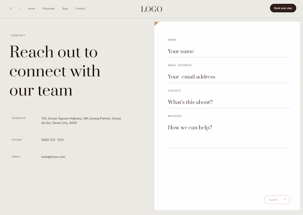This screenshot has width=303, height=215.
Task: Click the phone number (000) 231-1231
Action: point(52,140)
